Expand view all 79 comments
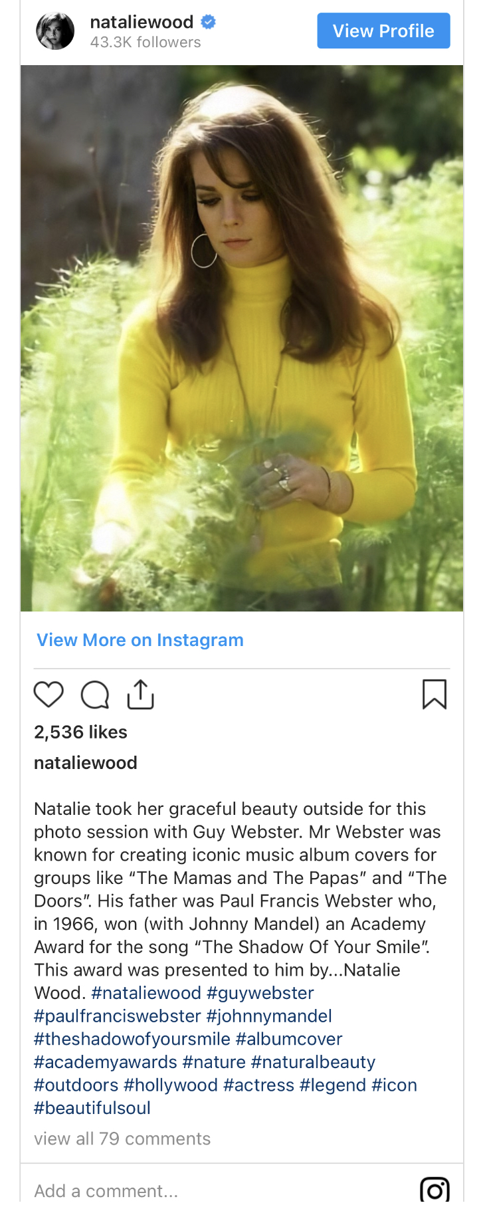The width and height of the screenshot is (483, 1213). [122, 1139]
